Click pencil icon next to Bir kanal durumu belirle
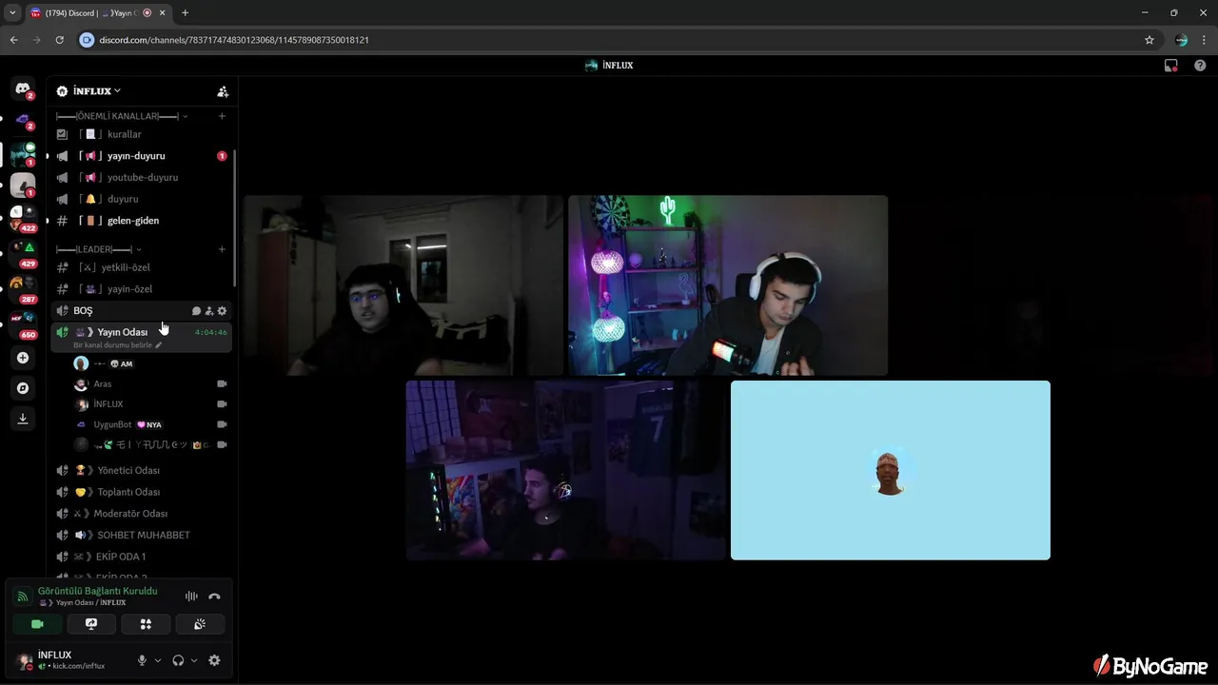This screenshot has width=1218, height=685. 159,344
